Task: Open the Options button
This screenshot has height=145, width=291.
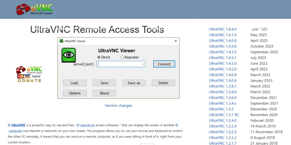Action: pos(75,93)
